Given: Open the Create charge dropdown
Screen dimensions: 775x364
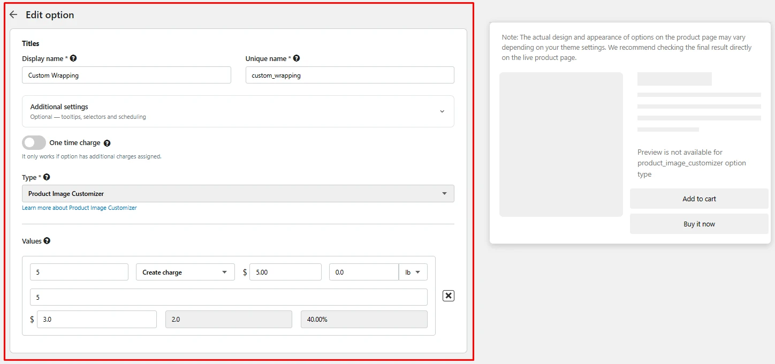Looking at the screenshot, I should click(x=185, y=272).
